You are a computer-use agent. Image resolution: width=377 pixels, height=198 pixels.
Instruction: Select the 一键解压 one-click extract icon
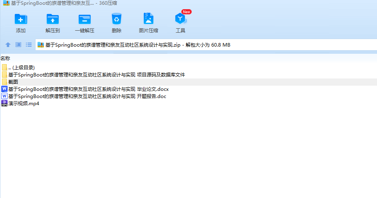pos(85,19)
